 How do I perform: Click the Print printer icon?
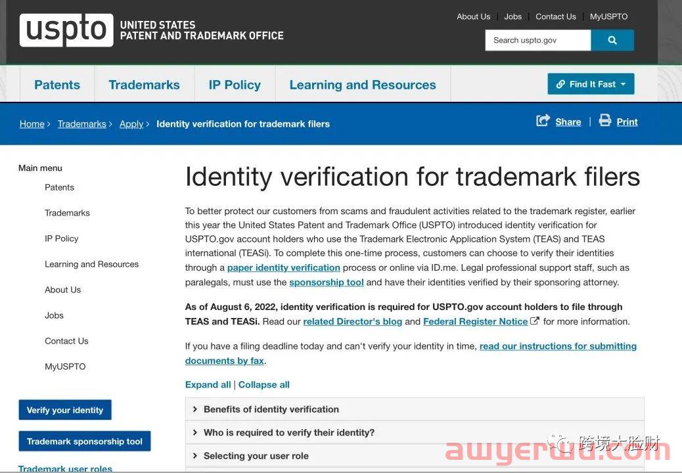coord(604,121)
